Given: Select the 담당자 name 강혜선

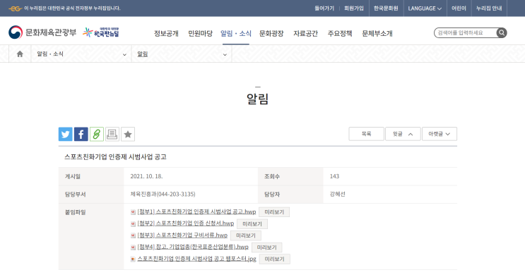Looking at the screenshot, I should [338, 194].
